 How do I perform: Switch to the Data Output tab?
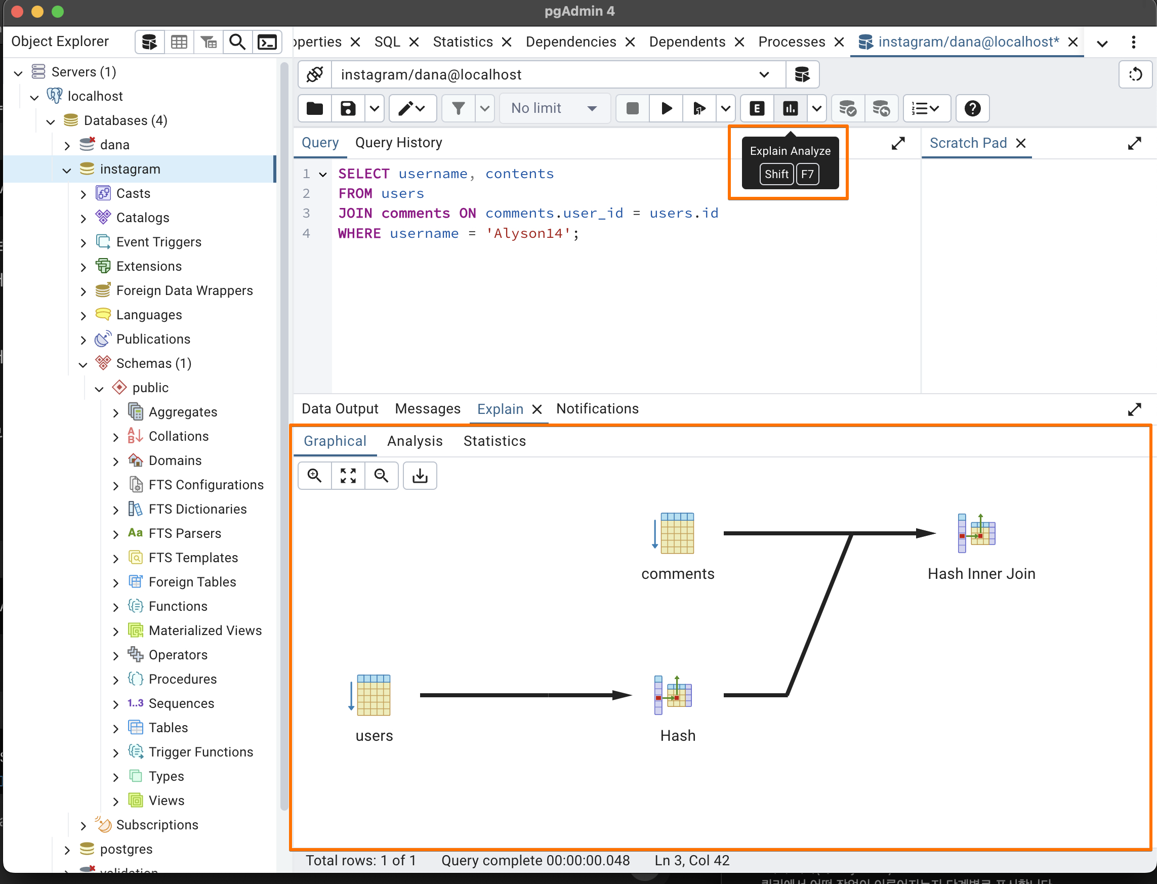(x=340, y=409)
